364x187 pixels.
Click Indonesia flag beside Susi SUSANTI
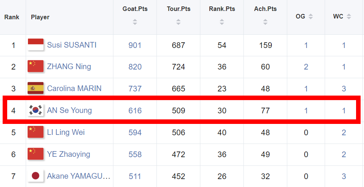[36, 45]
